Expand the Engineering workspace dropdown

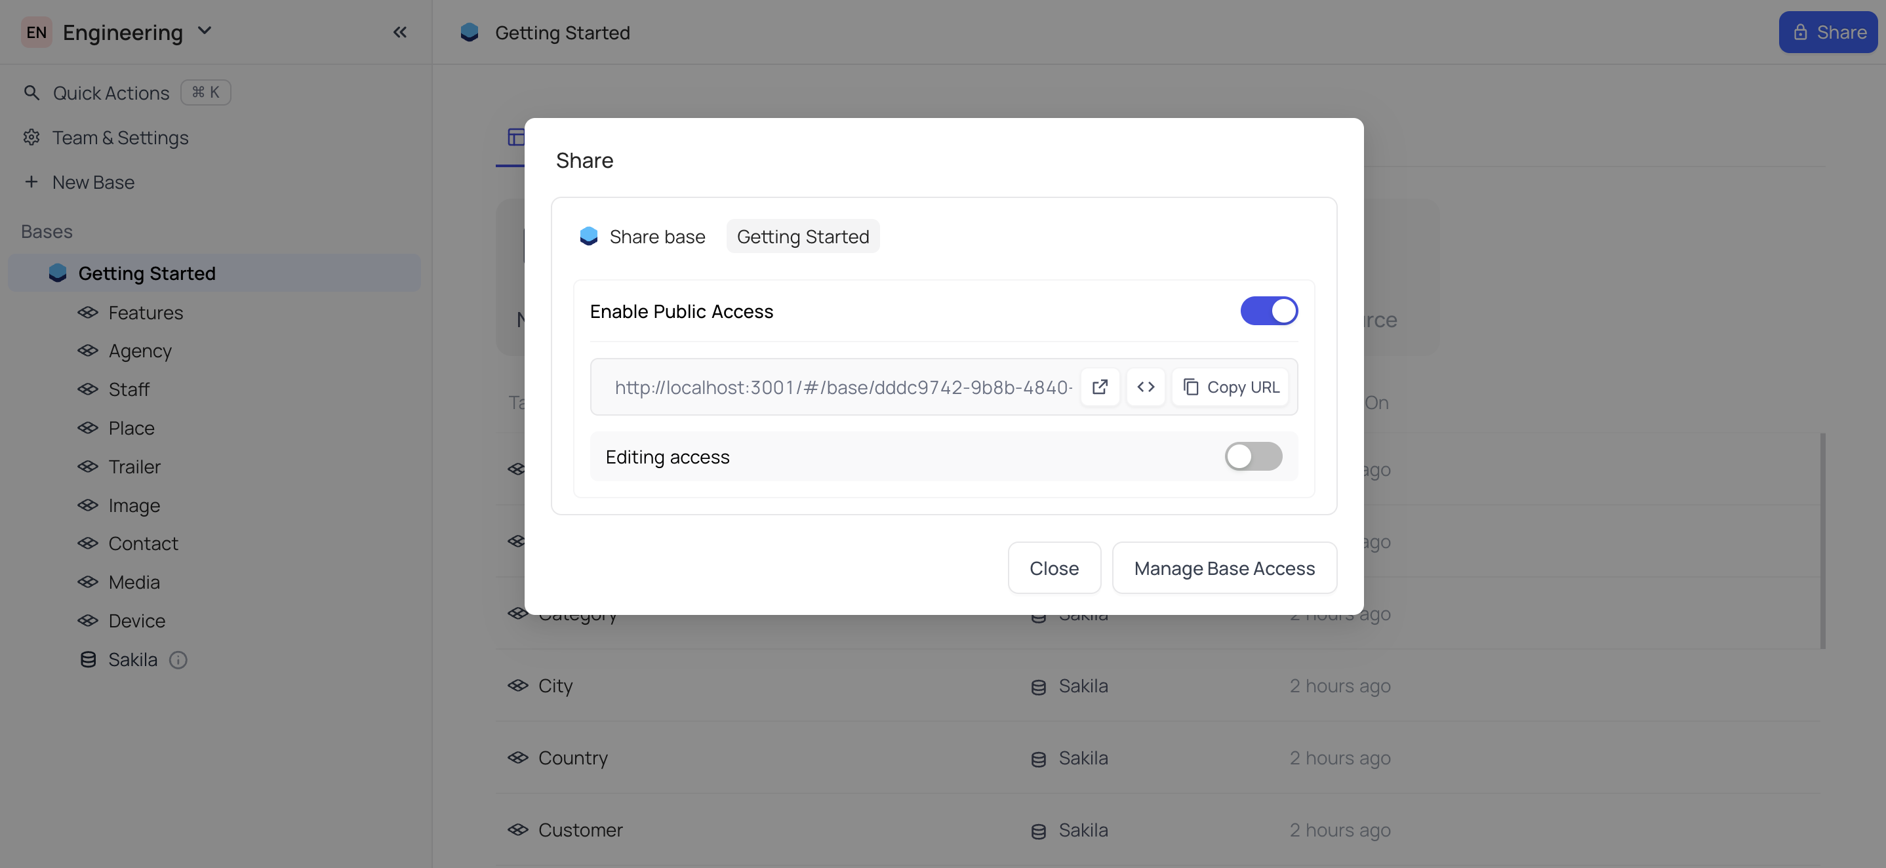coord(204,31)
